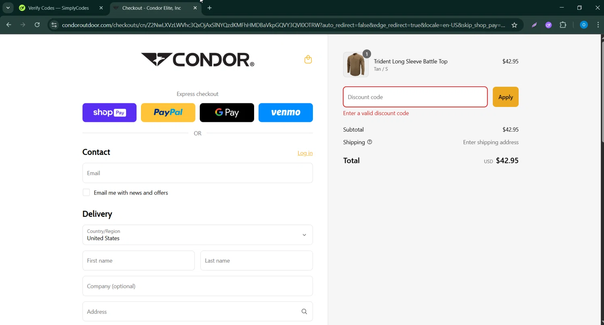Screen dimensions: 604x325
Task: Click the Log in link
Action: coord(305,153)
